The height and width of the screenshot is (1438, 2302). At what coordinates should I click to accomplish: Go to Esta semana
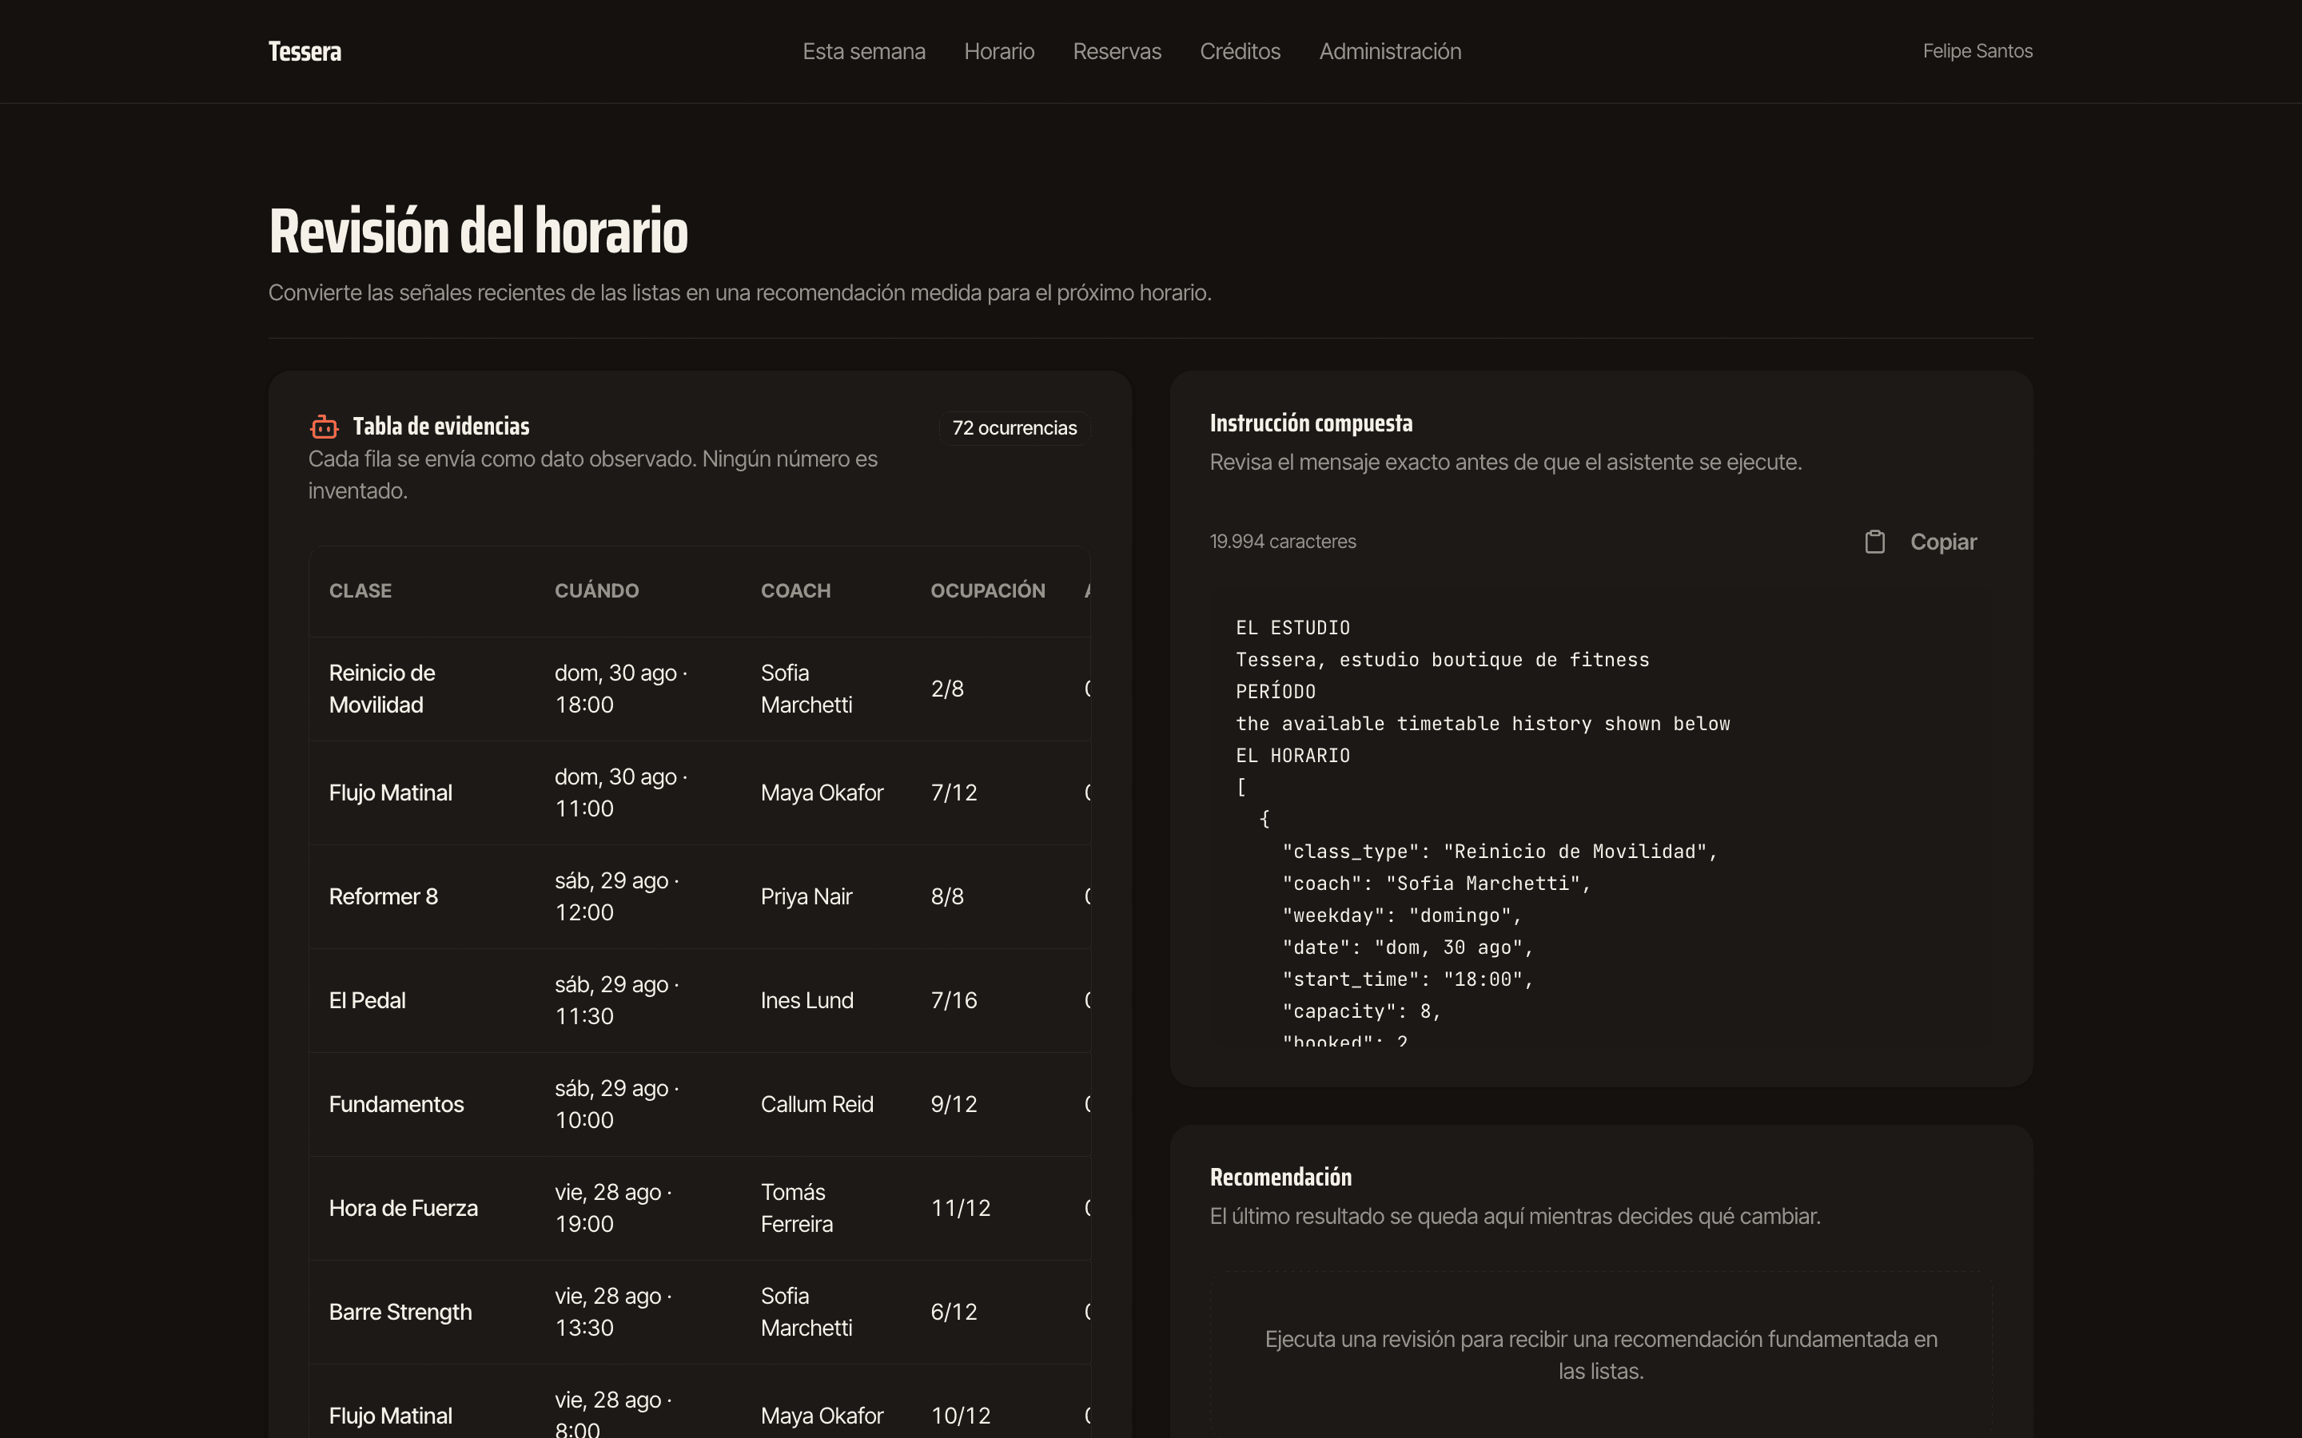(x=864, y=51)
